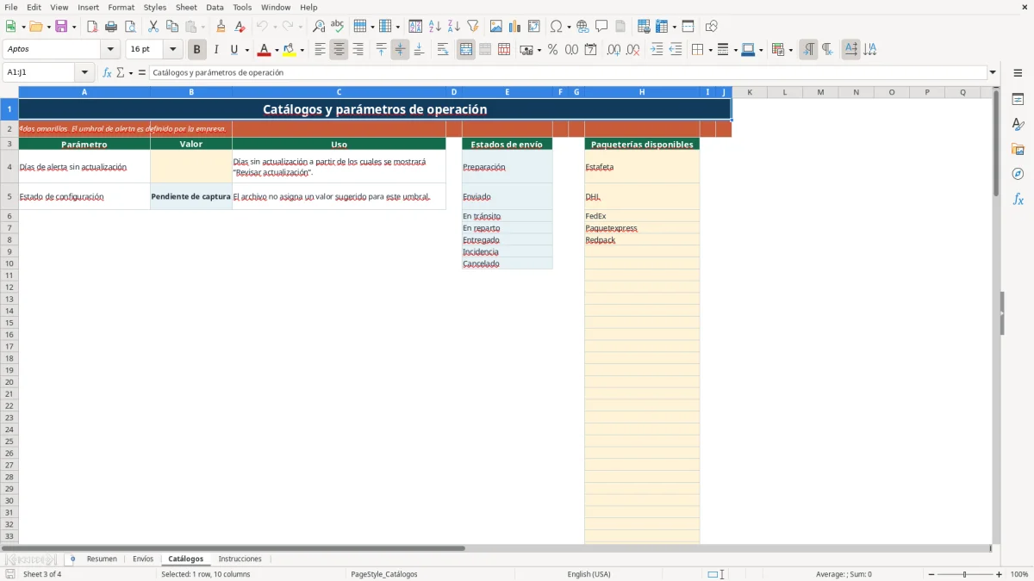Image resolution: width=1034 pixels, height=581 pixels.
Task: Insert a comment
Action: (x=601, y=27)
